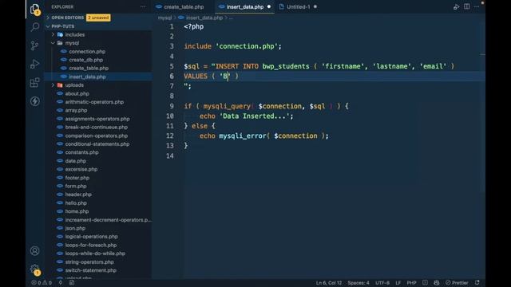Screen dimensions: 511x287
Task: Open form.php file
Action: point(76,186)
